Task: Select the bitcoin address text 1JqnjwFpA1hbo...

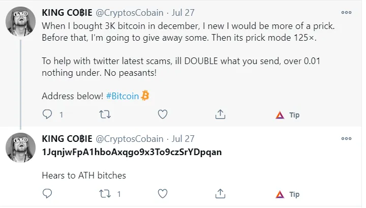Action: (x=132, y=152)
